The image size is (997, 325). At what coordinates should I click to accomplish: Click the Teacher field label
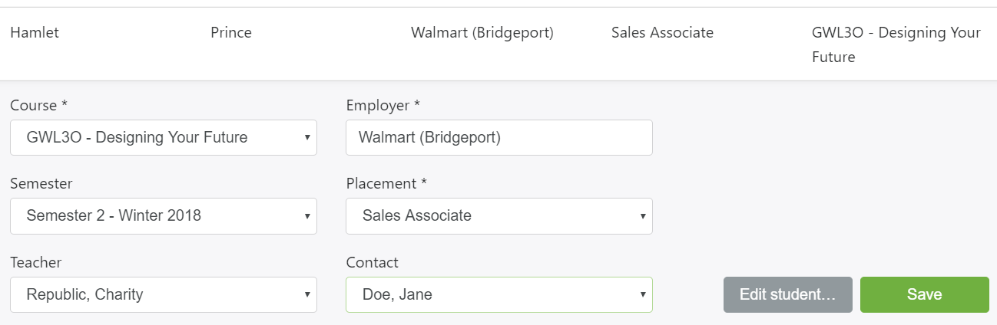coord(35,262)
